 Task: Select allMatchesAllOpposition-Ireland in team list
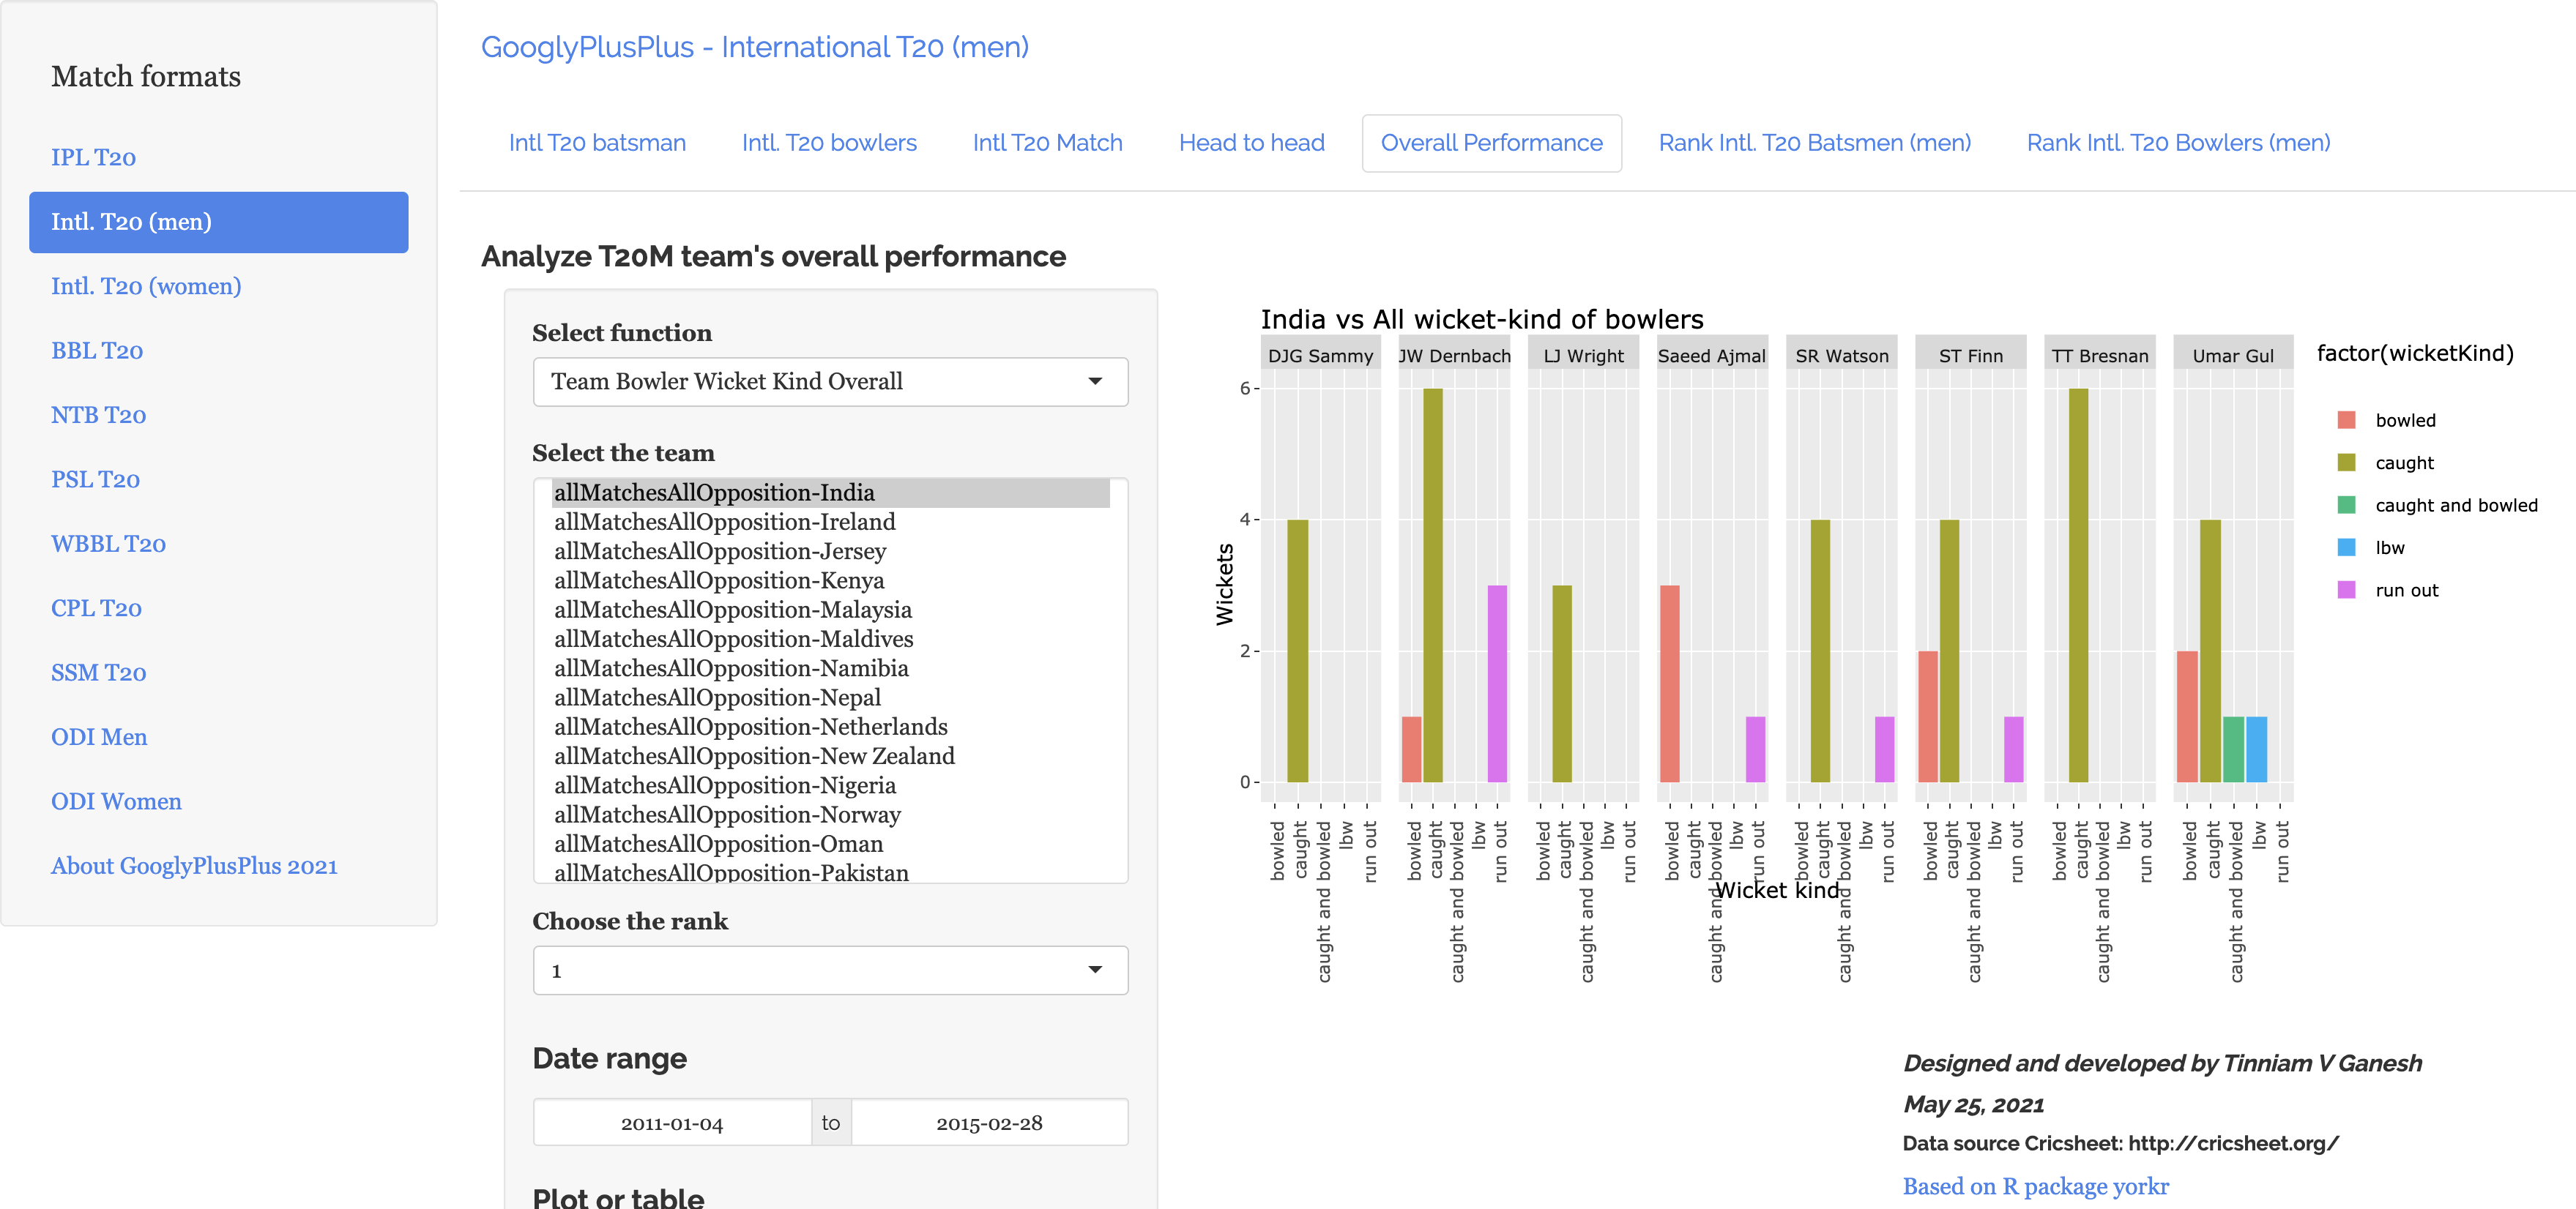coord(724,522)
